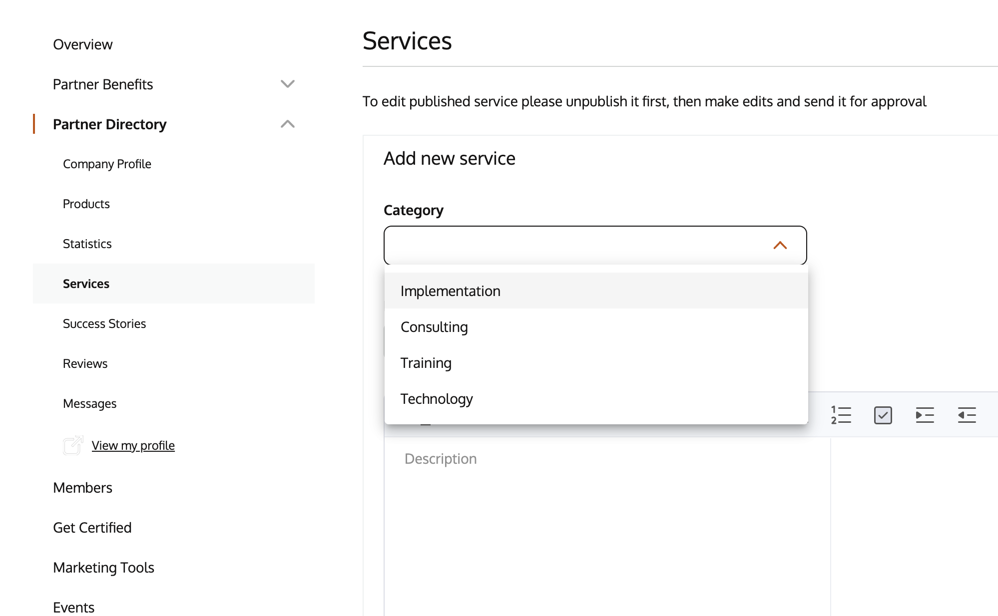Open Messages in the sidebar
Image resolution: width=998 pixels, height=616 pixels.
pyautogui.click(x=89, y=403)
